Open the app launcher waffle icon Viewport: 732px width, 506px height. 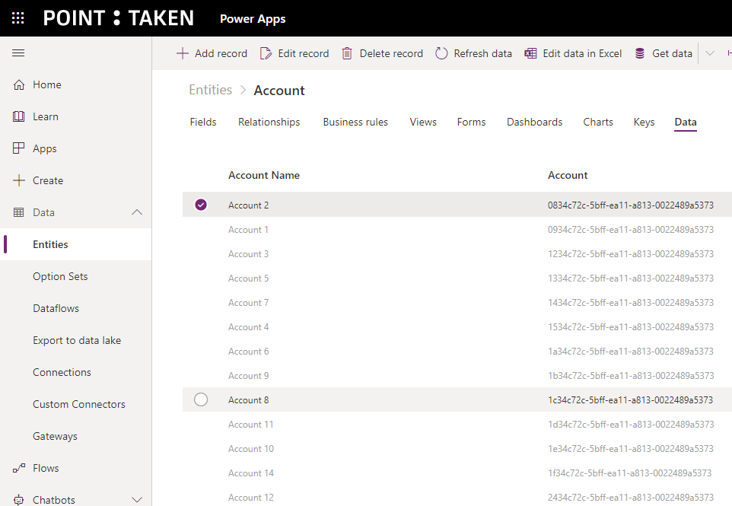(x=18, y=18)
